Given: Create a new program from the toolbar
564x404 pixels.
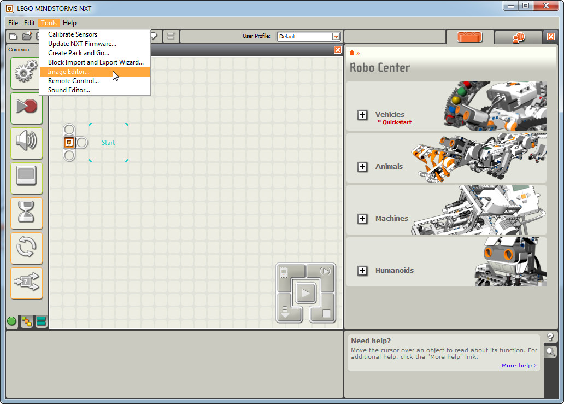Looking at the screenshot, I should [x=13, y=36].
